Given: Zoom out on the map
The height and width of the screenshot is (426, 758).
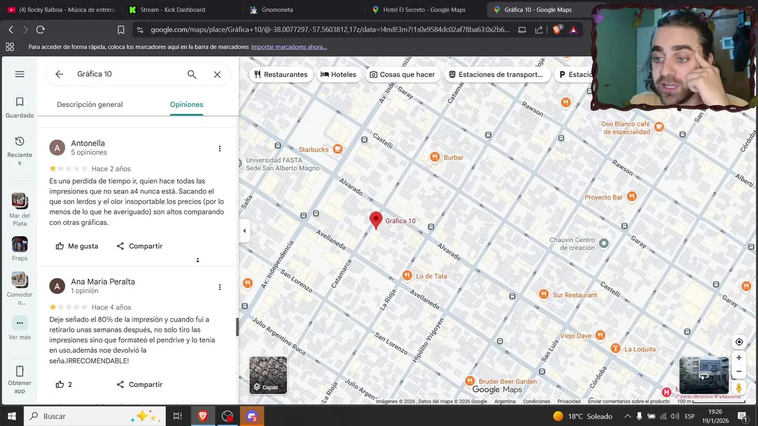Looking at the screenshot, I should [739, 372].
